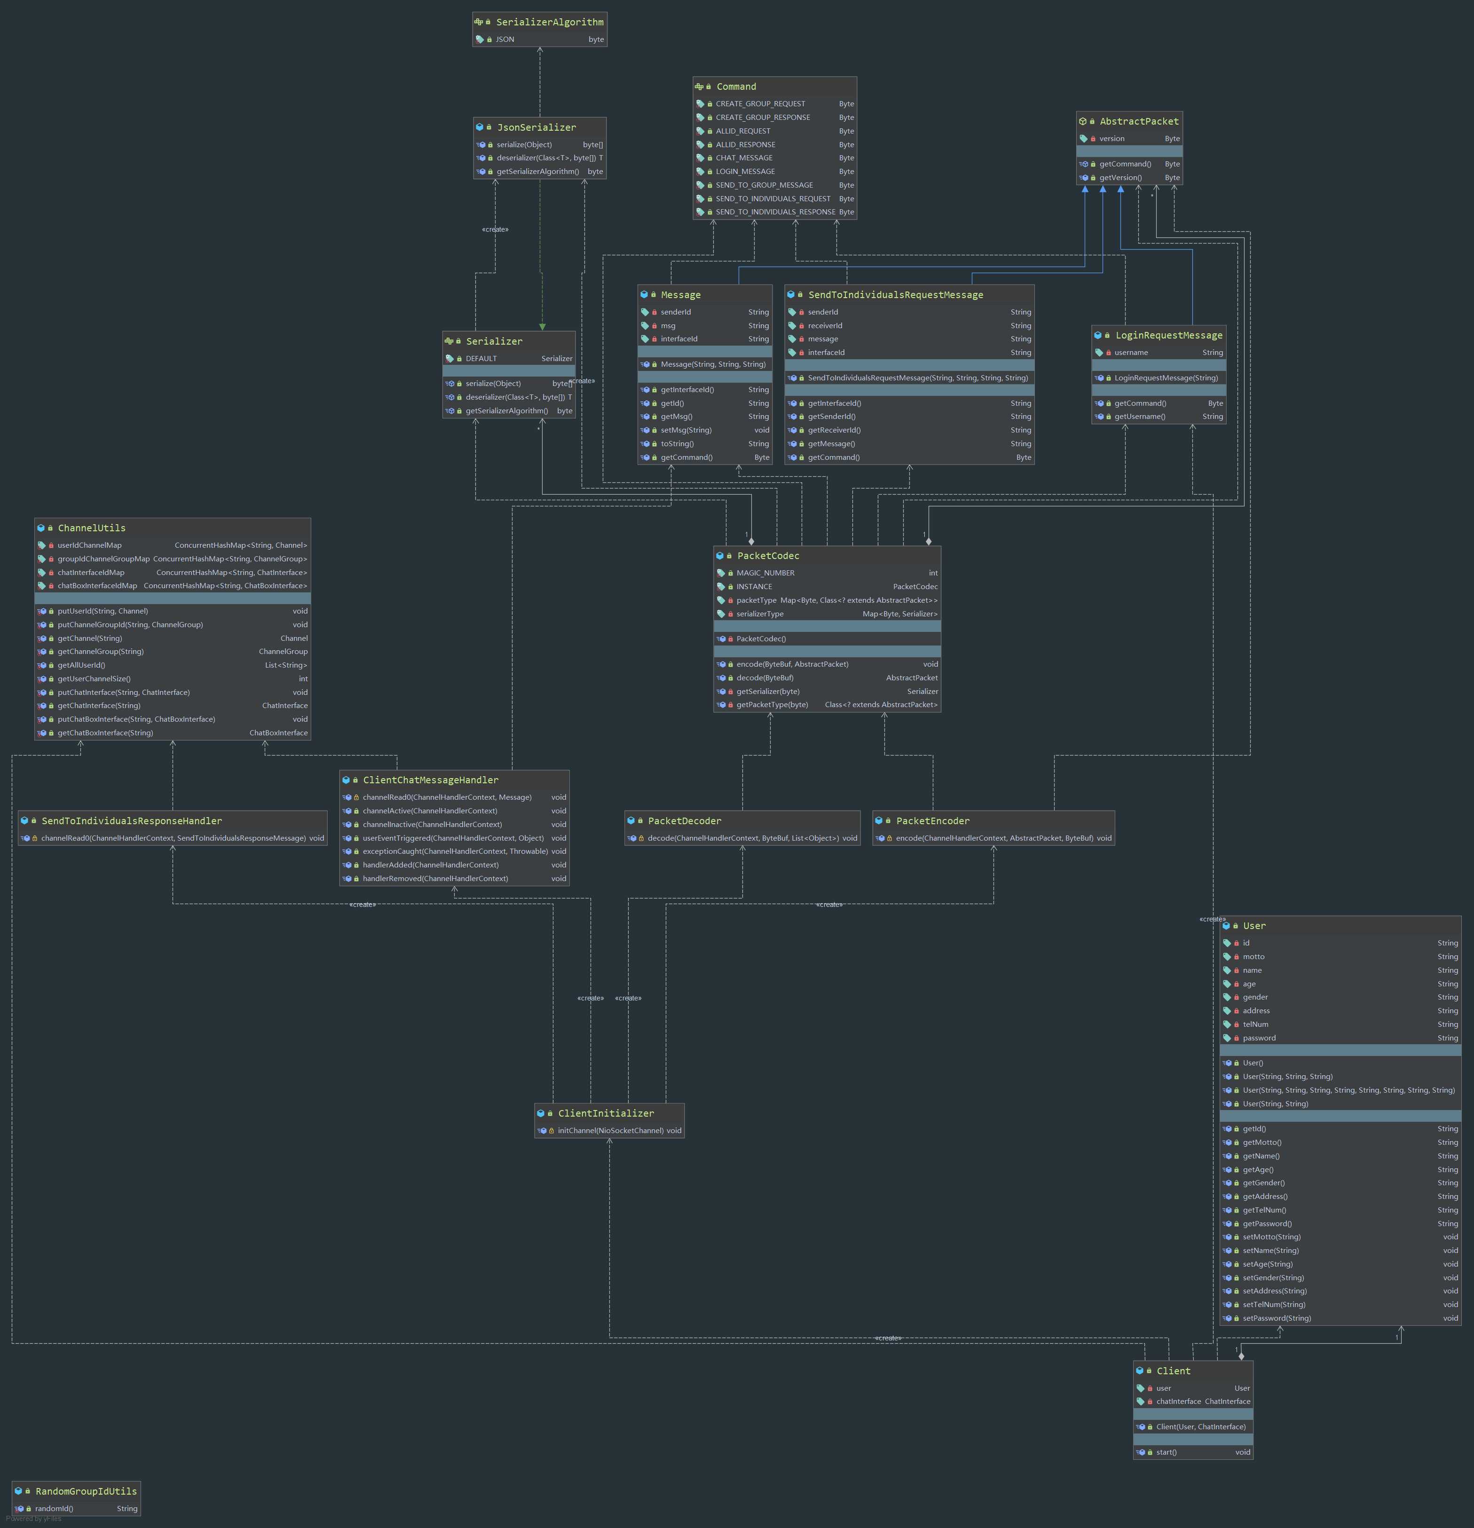Select the setMsg(String) method in Message
1474x1528 pixels.
click(x=705, y=430)
